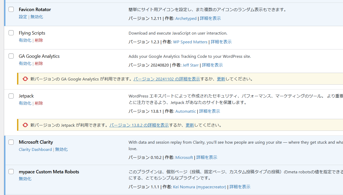The width and height of the screenshot is (343, 195).
Task: View details 詳細を表示 for Jetpack
Action: pos(209,111)
